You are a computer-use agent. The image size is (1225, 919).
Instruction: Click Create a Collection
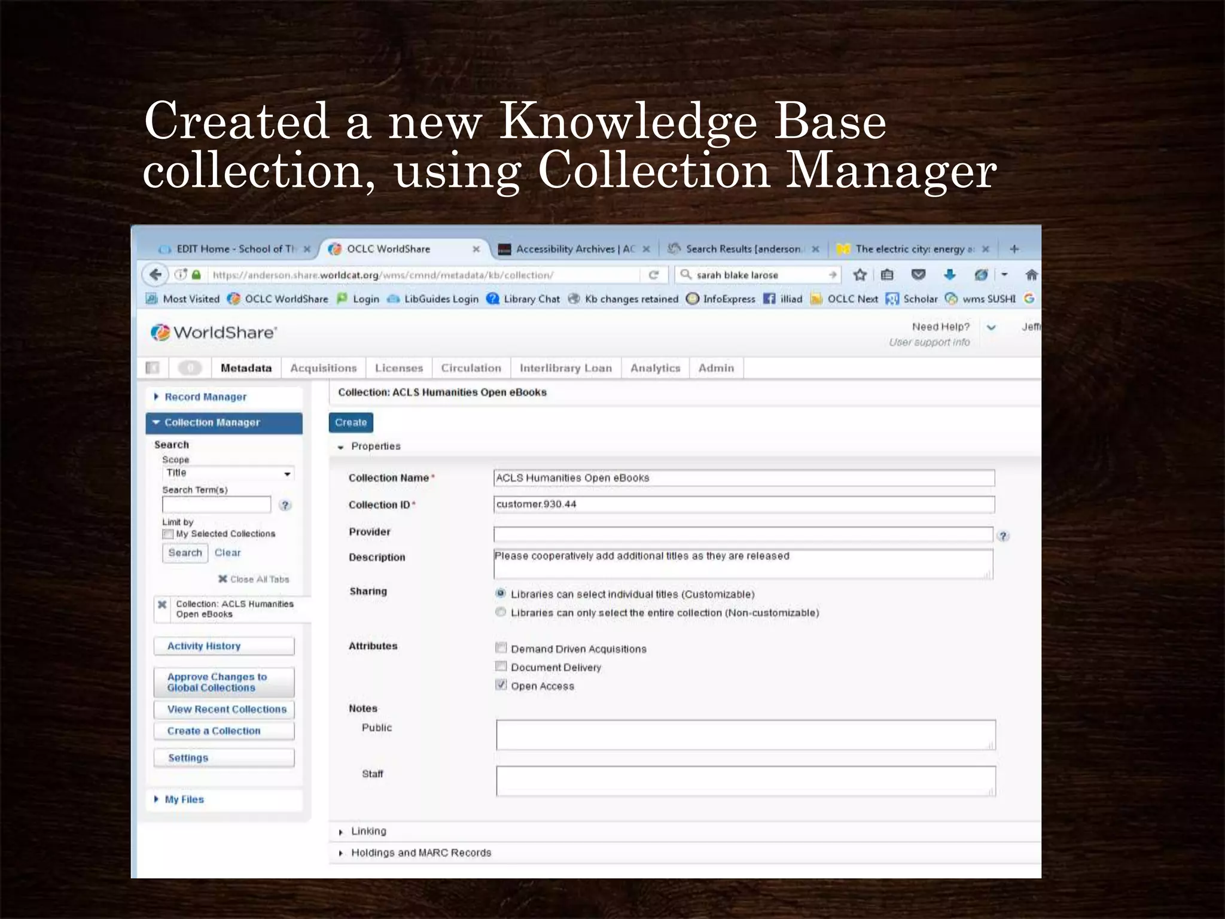[224, 731]
